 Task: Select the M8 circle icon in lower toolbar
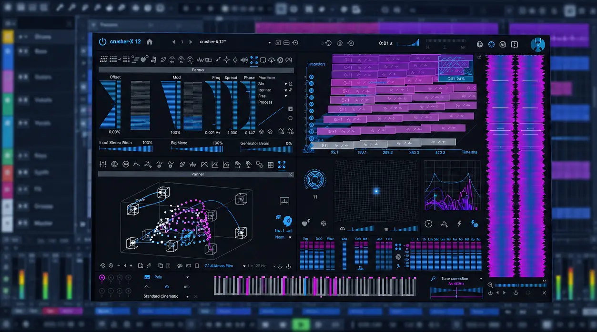(126, 165)
